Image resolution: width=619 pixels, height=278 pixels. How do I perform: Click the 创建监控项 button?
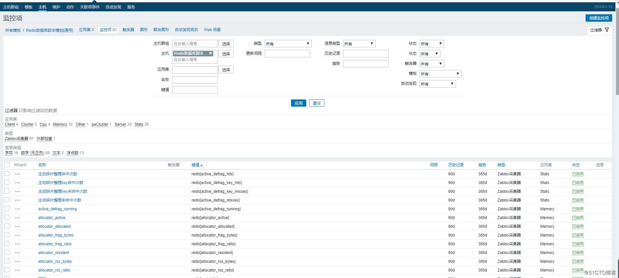tap(599, 18)
